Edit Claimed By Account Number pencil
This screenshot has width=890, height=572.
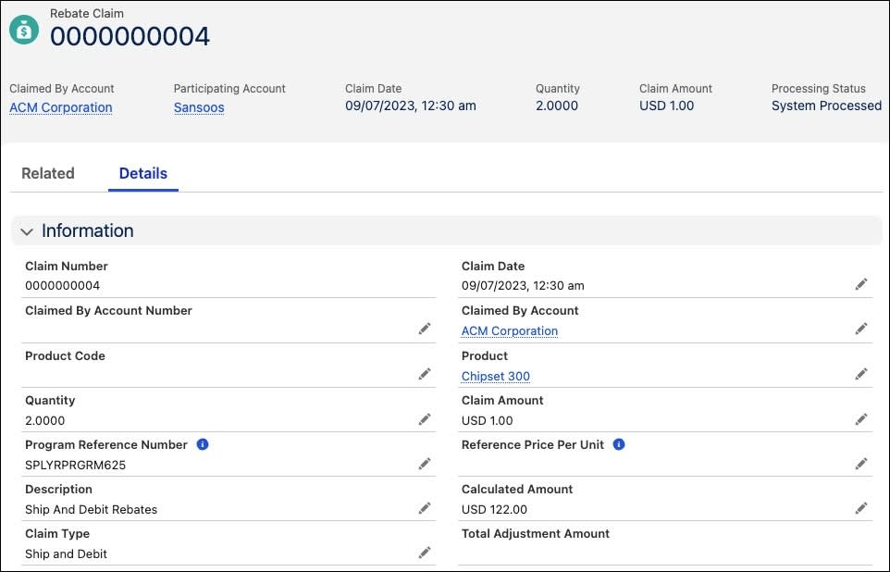(425, 329)
